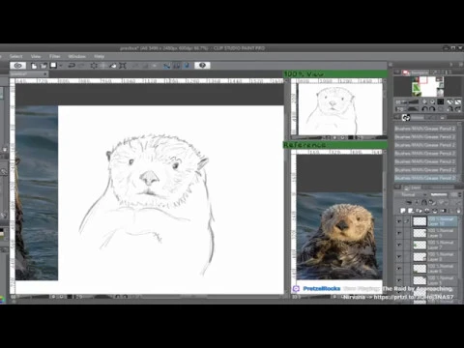This screenshot has height=348, width=464.
Task: Toggle the Snap to Ruler icon
Action: pyautogui.click(x=166, y=66)
